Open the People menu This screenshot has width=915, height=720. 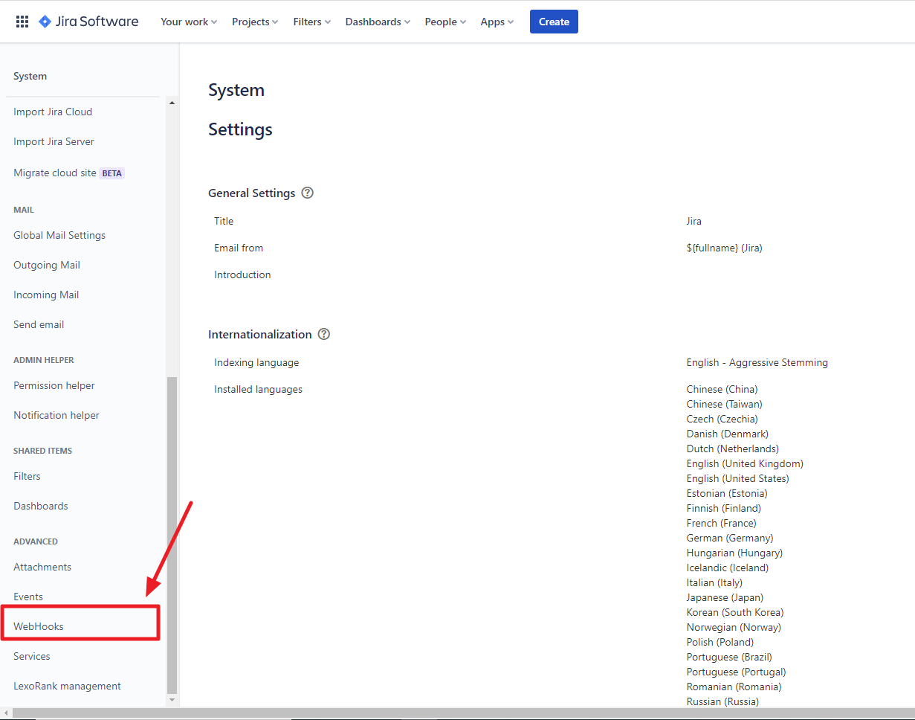[445, 22]
